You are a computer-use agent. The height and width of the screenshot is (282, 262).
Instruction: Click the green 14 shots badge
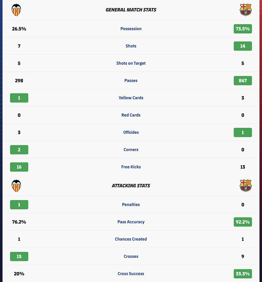pos(243,46)
